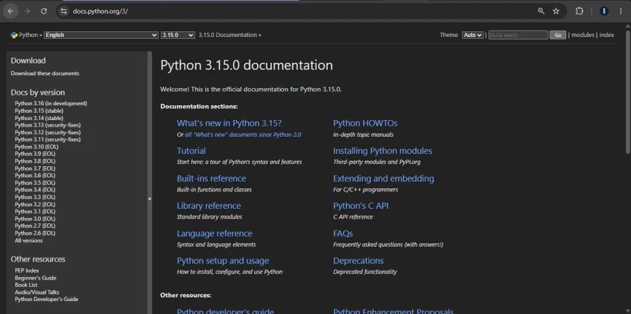Image resolution: width=631 pixels, height=314 pixels.
Task: Open Python 3.15 (stable) docs
Action: (39, 111)
